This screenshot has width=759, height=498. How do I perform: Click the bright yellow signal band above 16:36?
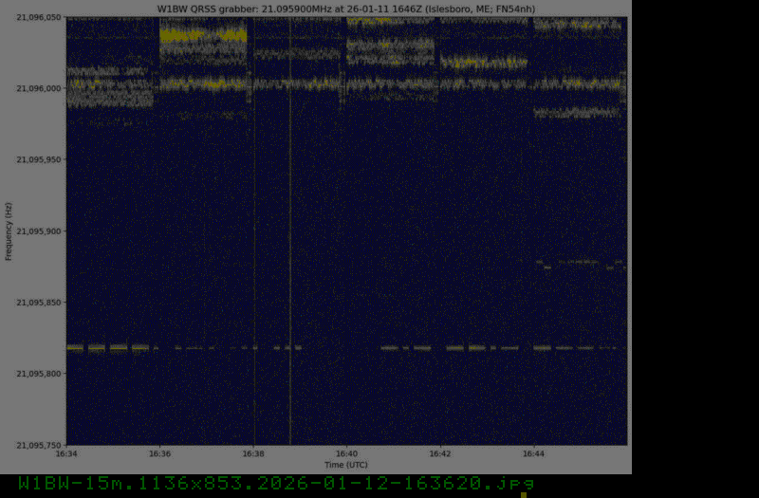[203, 36]
